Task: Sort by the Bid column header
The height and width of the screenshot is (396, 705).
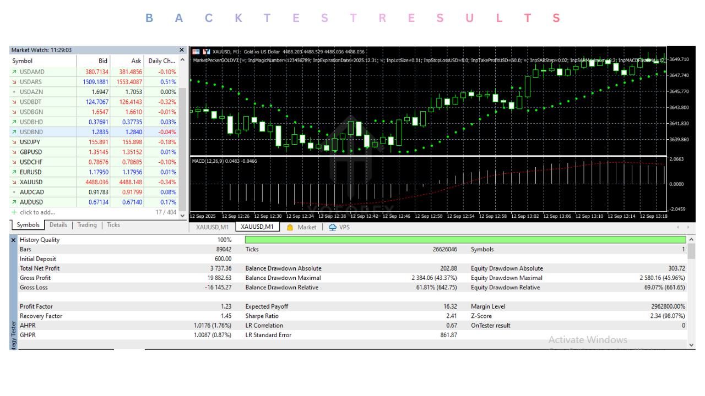Action: tap(102, 61)
